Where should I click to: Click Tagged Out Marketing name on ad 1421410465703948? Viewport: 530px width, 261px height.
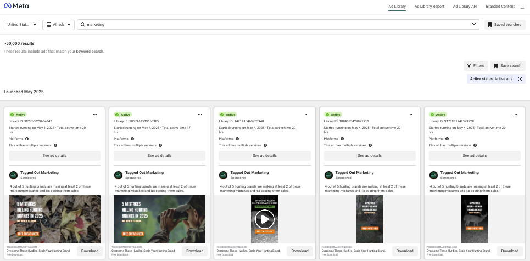pyautogui.click(x=249, y=173)
